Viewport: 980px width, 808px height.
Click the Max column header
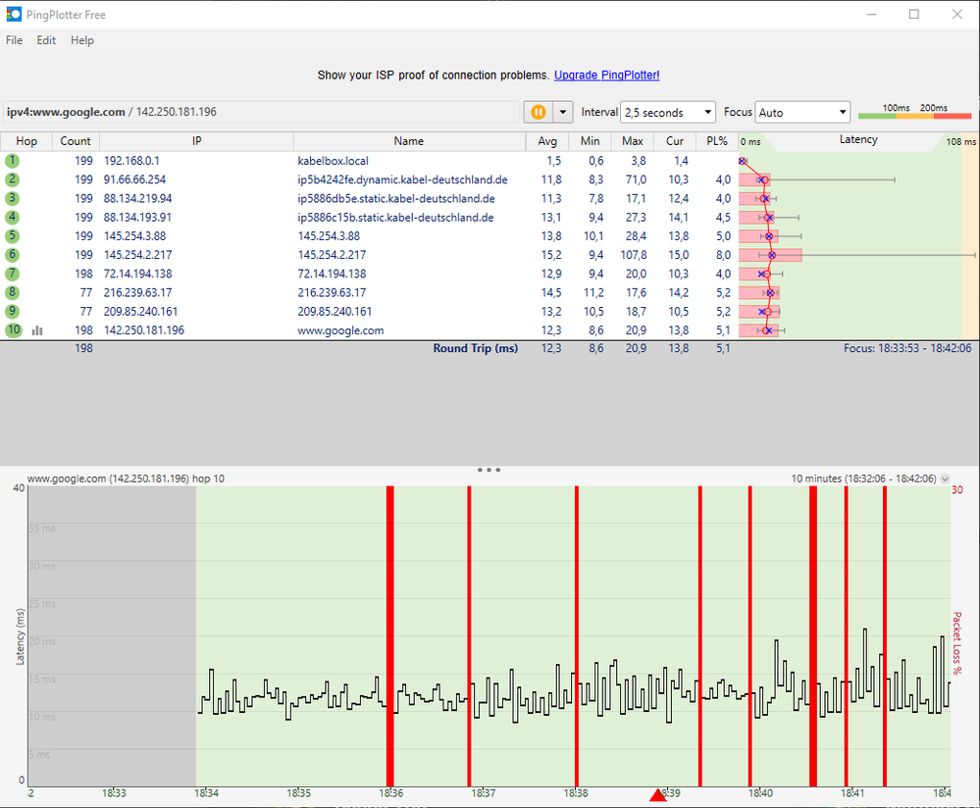(x=632, y=141)
